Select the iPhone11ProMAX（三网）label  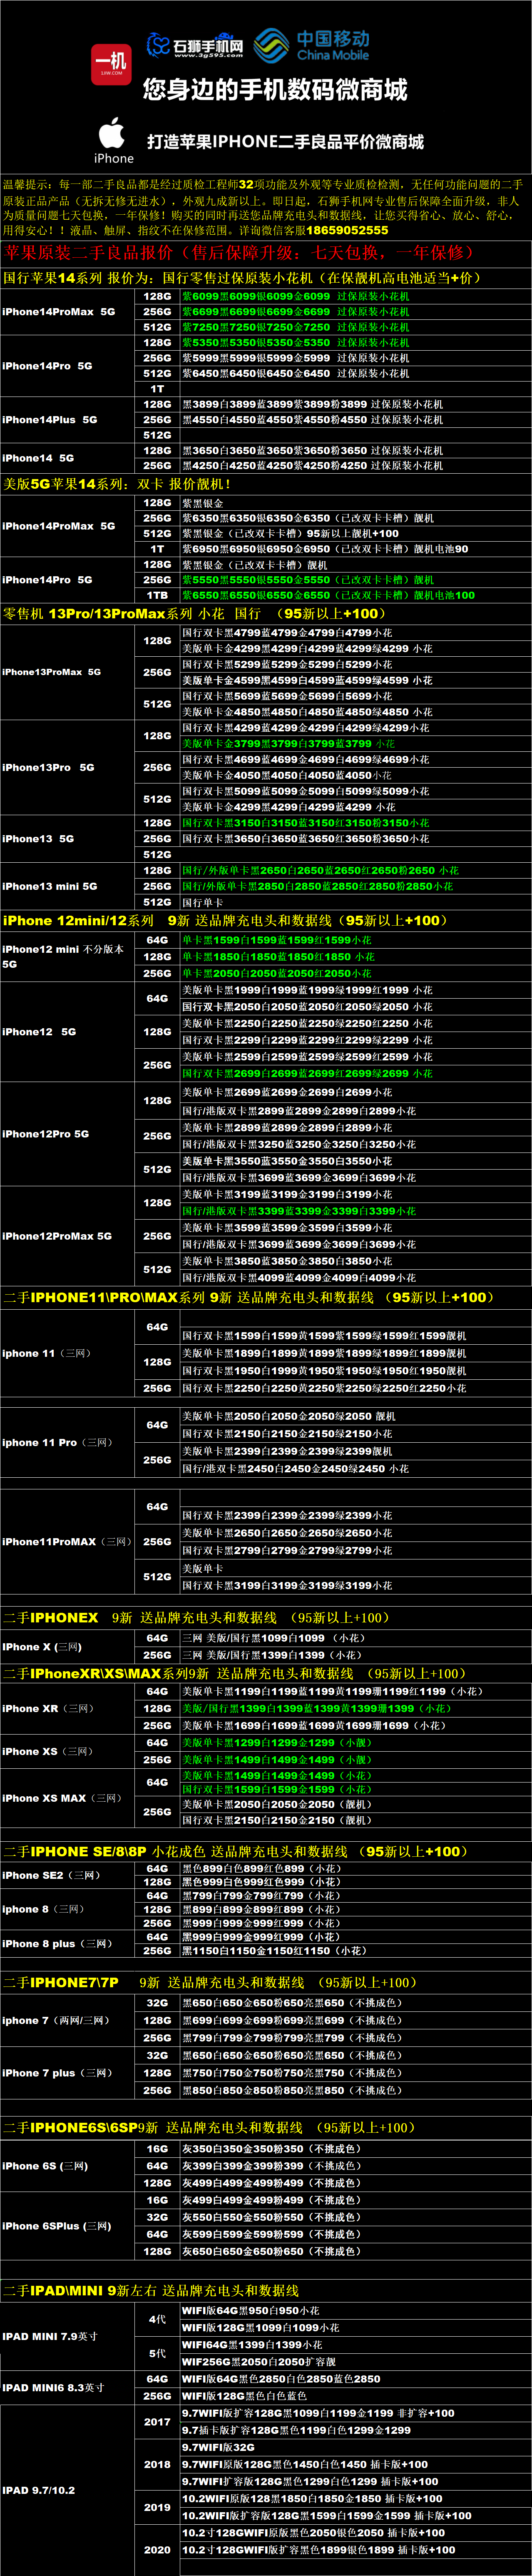67,1541
